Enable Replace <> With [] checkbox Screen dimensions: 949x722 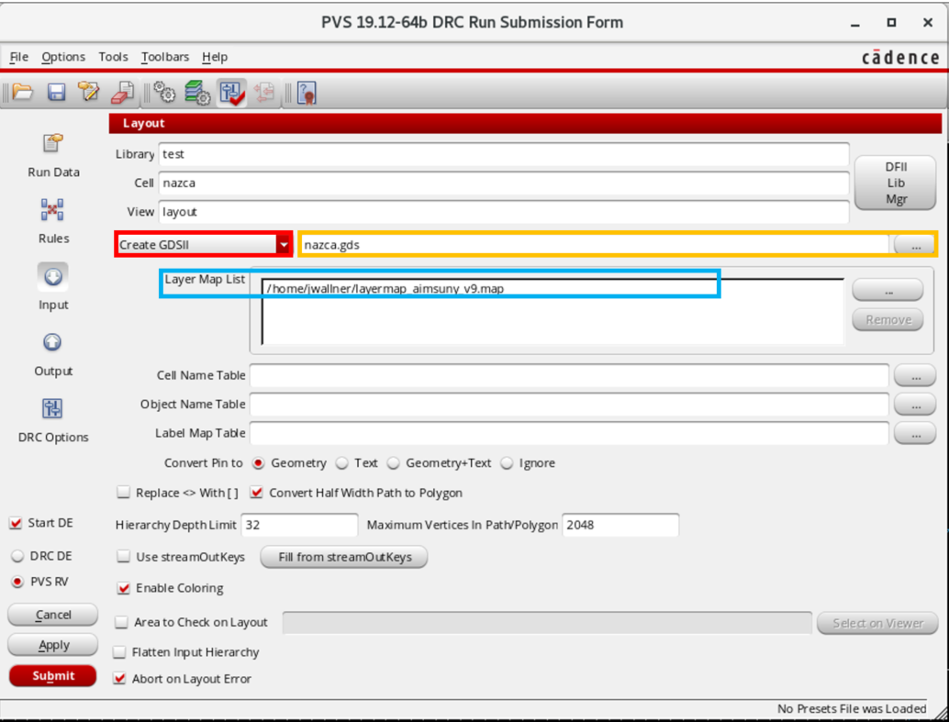tap(124, 492)
